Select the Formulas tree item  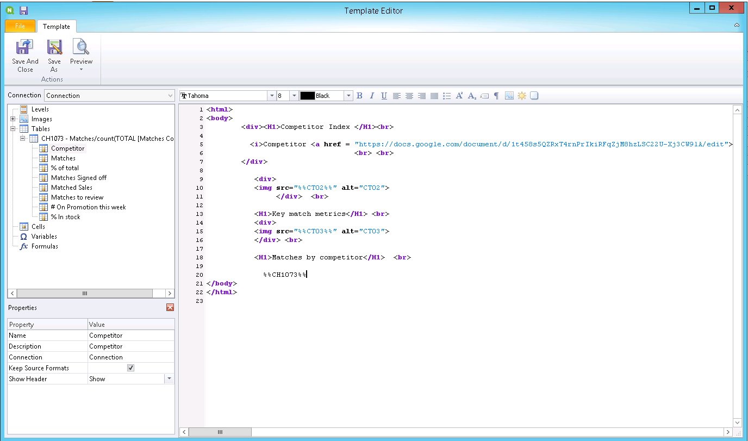click(x=45, y=246)
